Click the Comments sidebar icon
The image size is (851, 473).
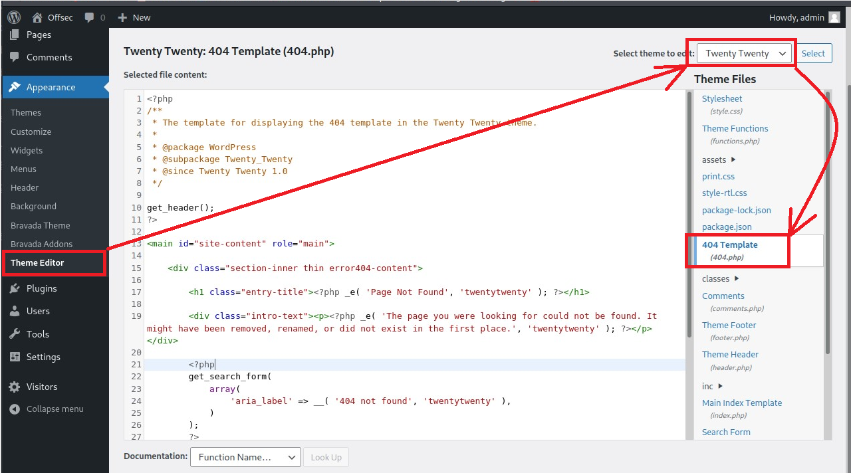click(x=15, y=57)
